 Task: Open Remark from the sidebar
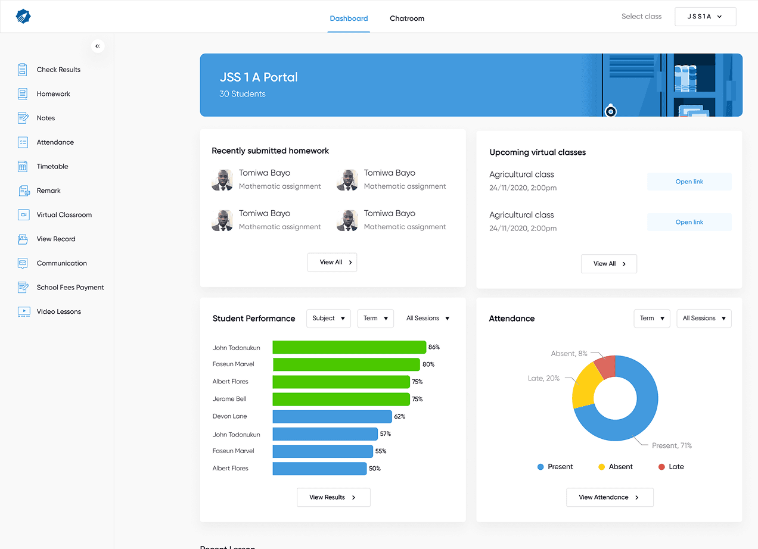(x=49, y=191)
